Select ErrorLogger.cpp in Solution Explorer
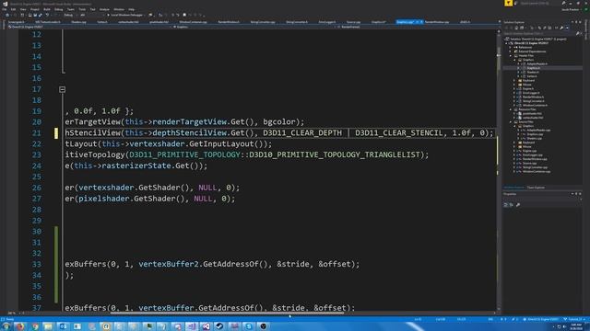Image resolution: width=590 pixels, height=331 pixels. 533,155
